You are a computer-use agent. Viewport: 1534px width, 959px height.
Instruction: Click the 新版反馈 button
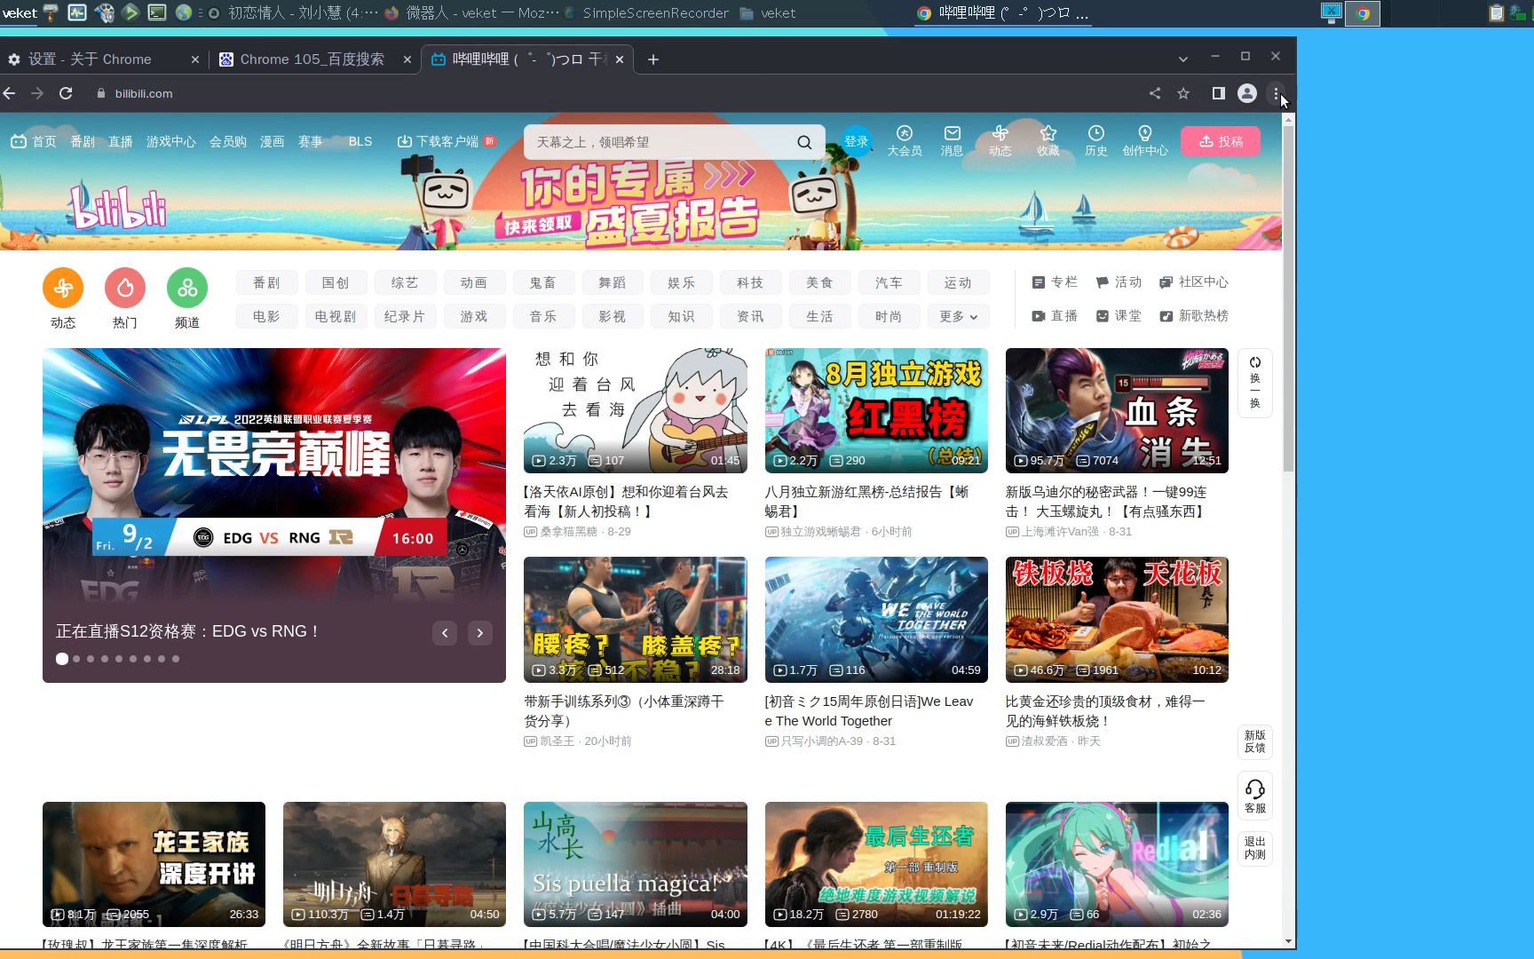point(1255,741)
